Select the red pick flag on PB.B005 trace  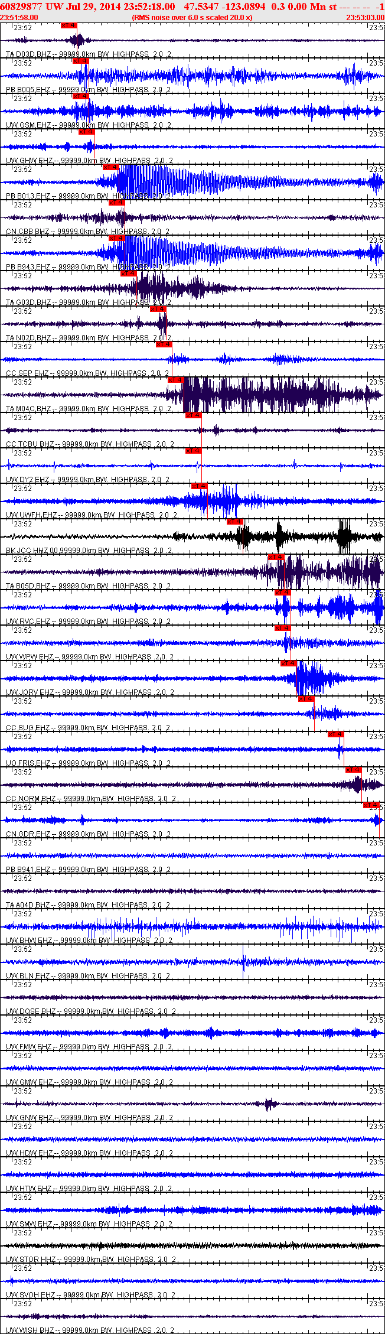click(x=81, y=61)
